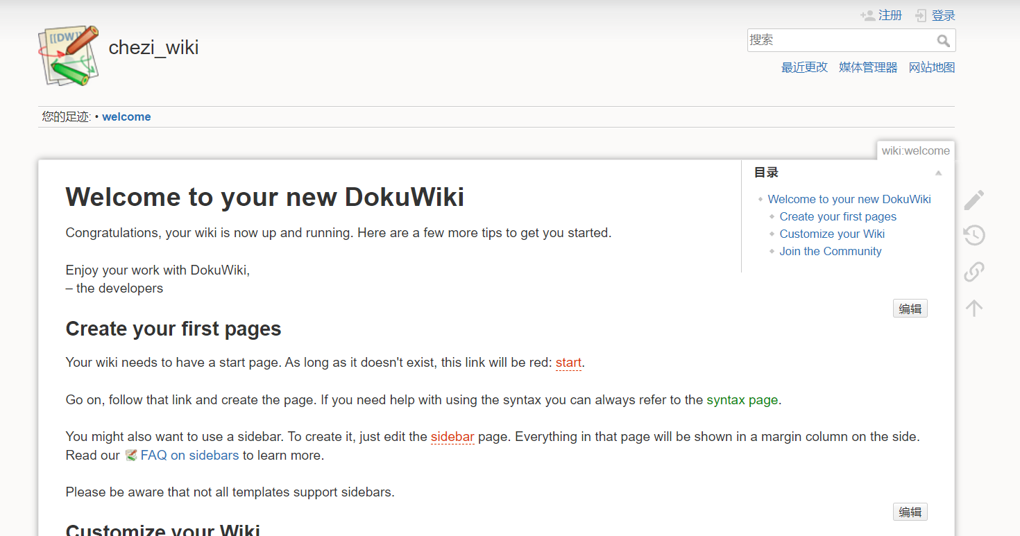Jump to Welcome to your new DokuWiki in contents
Screen dimensions: 1020x536
849,199
